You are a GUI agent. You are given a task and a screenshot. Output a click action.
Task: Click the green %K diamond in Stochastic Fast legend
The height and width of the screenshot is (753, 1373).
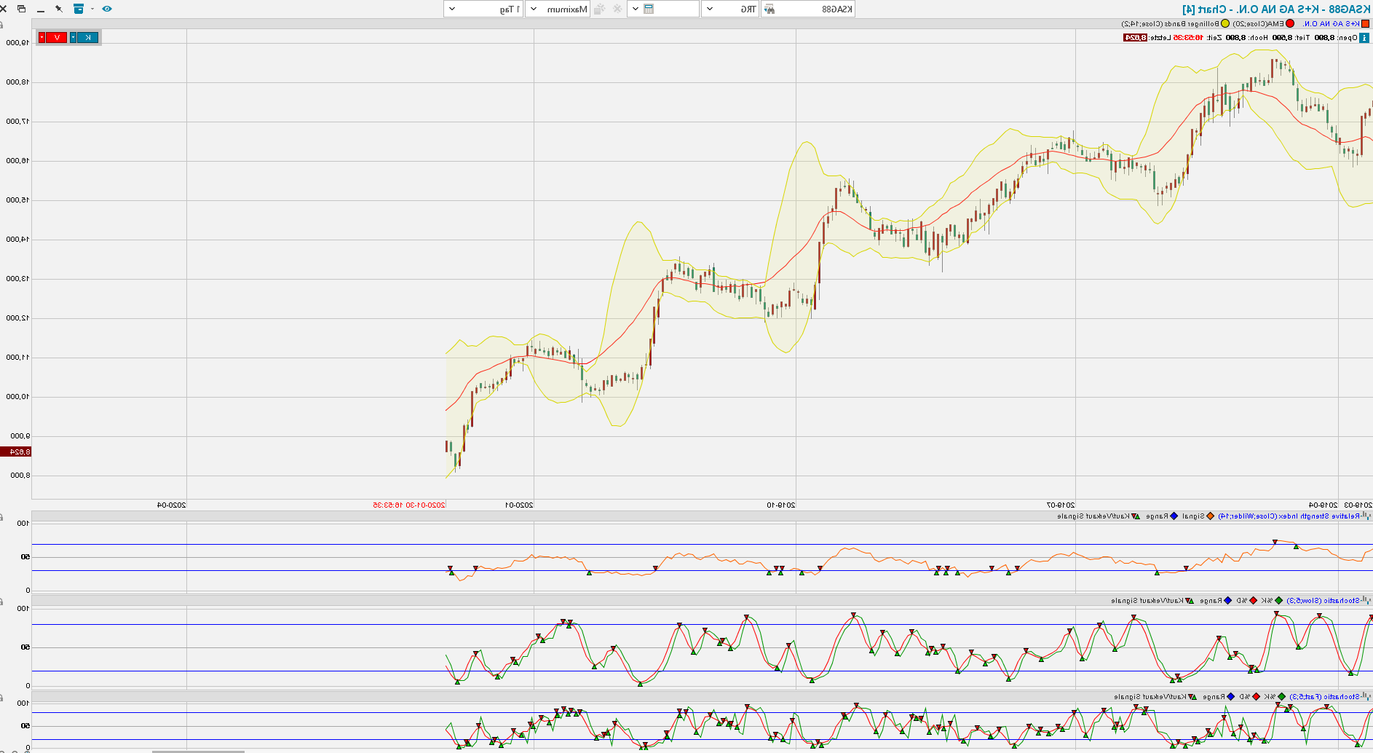tap(1282, 697)
